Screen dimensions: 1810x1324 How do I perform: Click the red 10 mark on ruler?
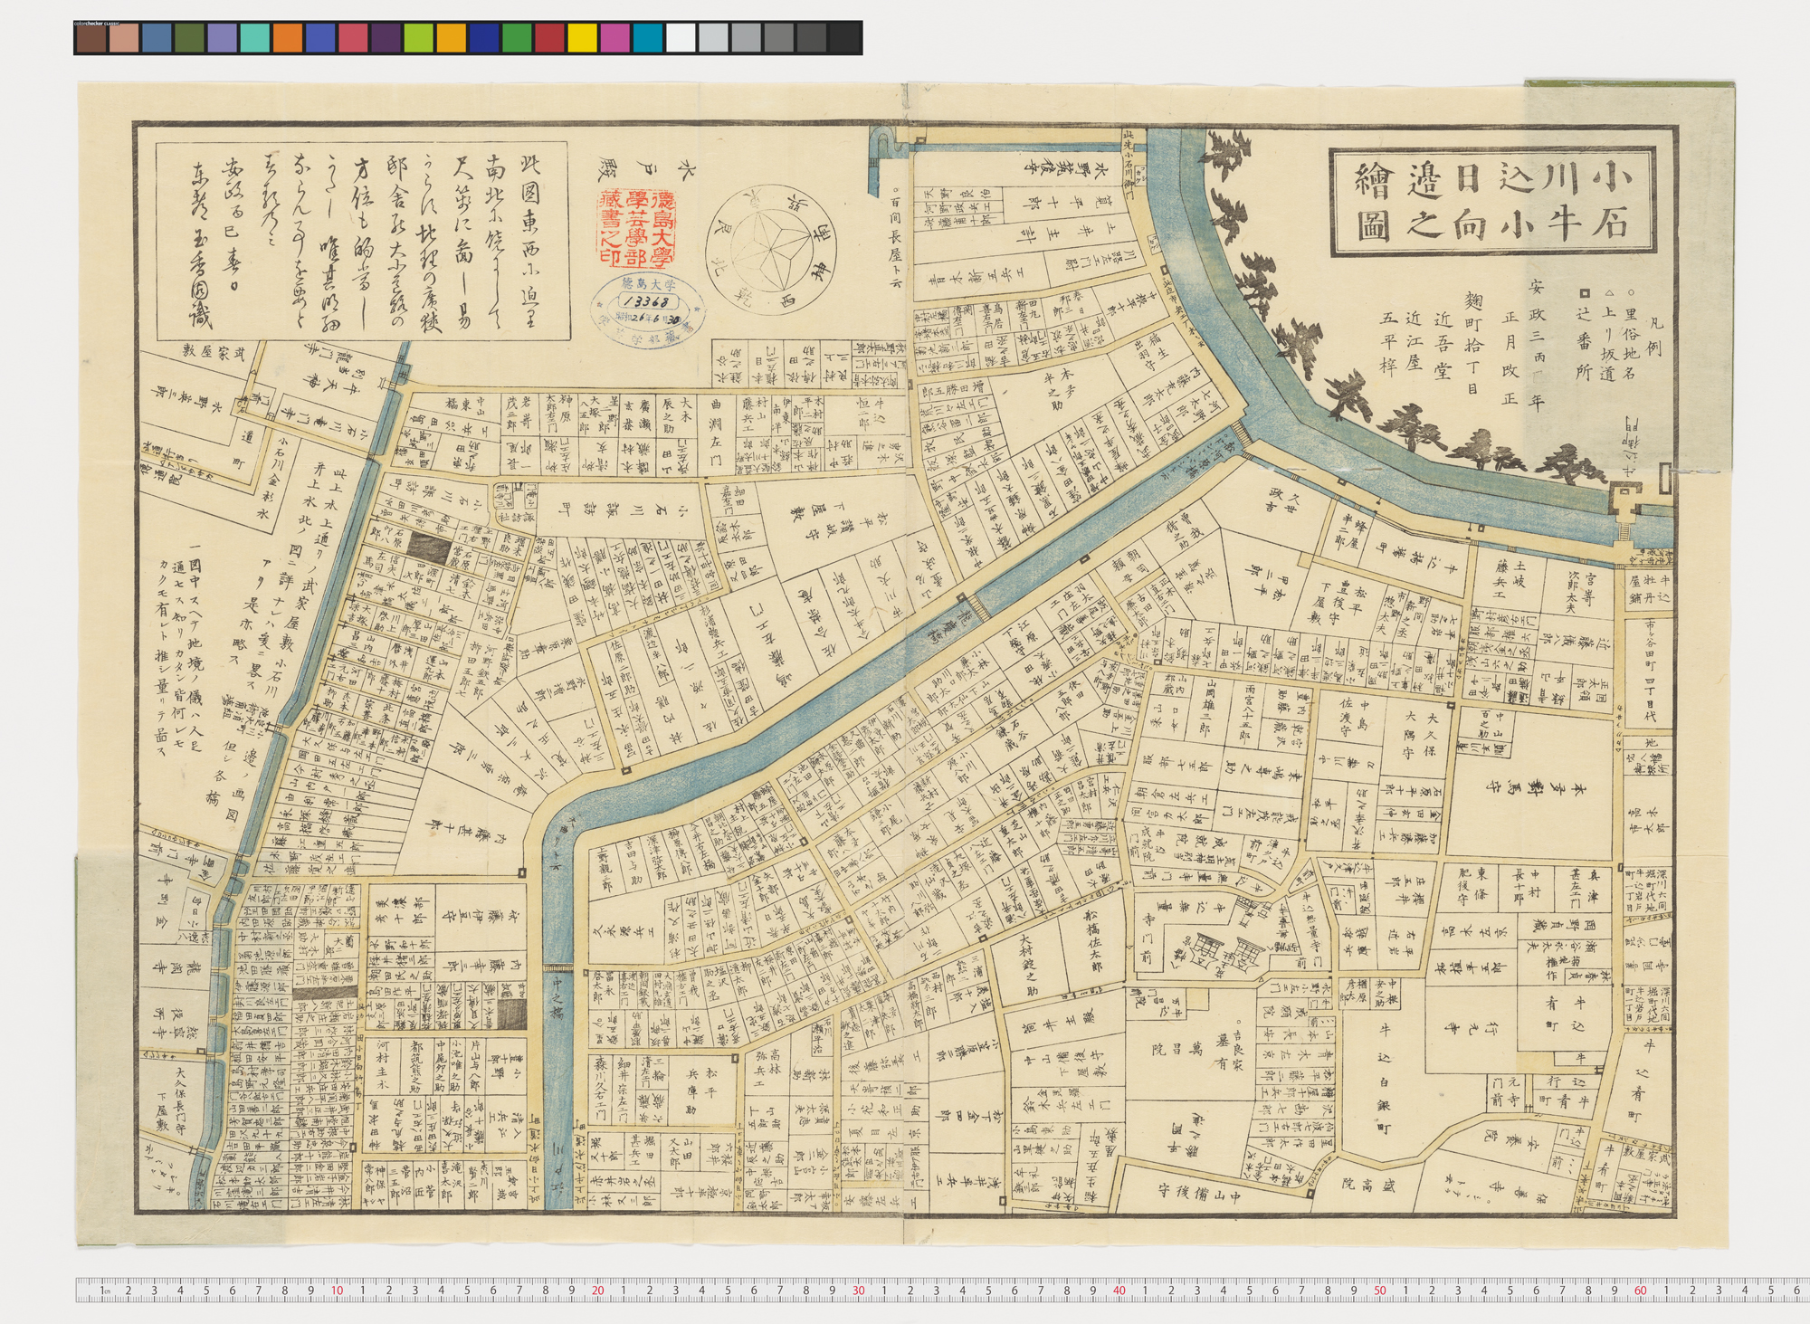337,1291
